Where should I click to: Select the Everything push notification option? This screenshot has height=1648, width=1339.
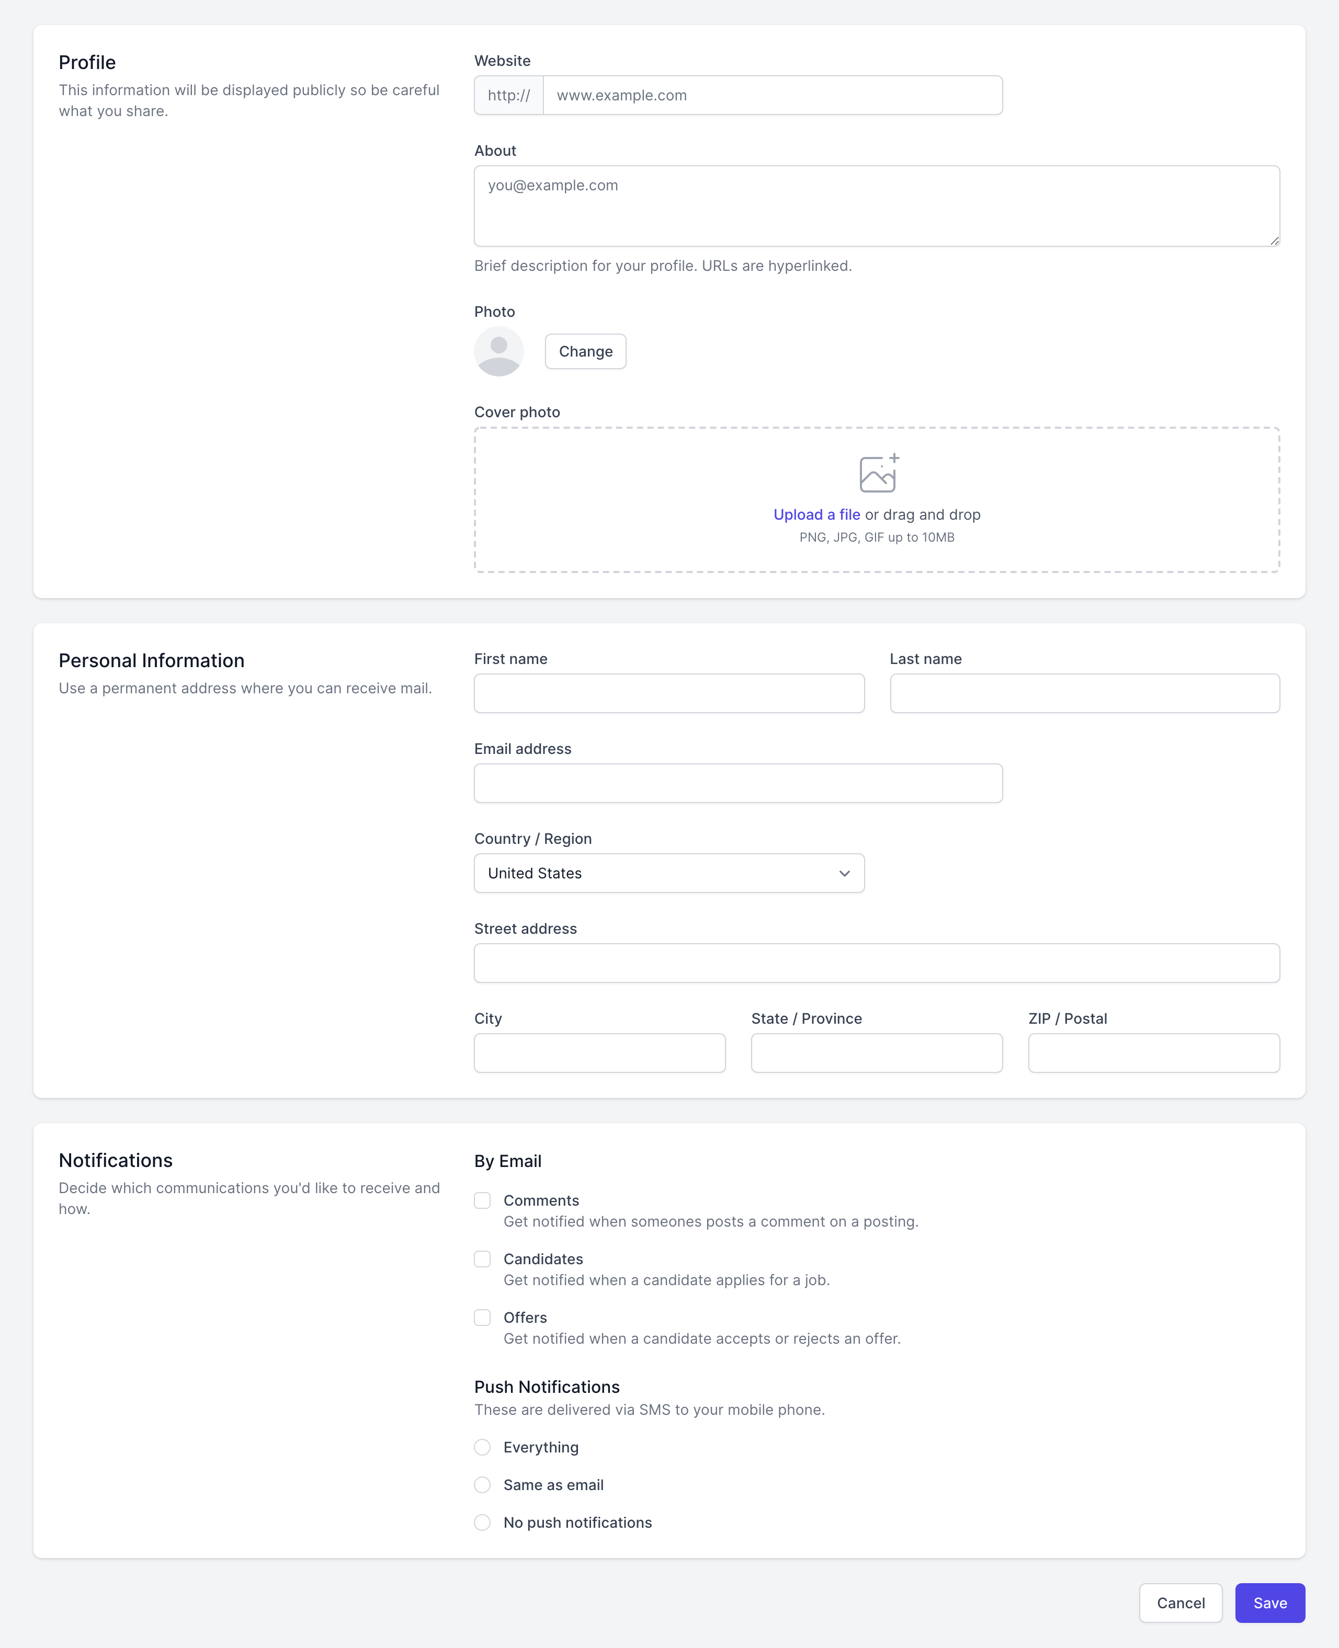pyautogui.click(x=482, y=1447)
